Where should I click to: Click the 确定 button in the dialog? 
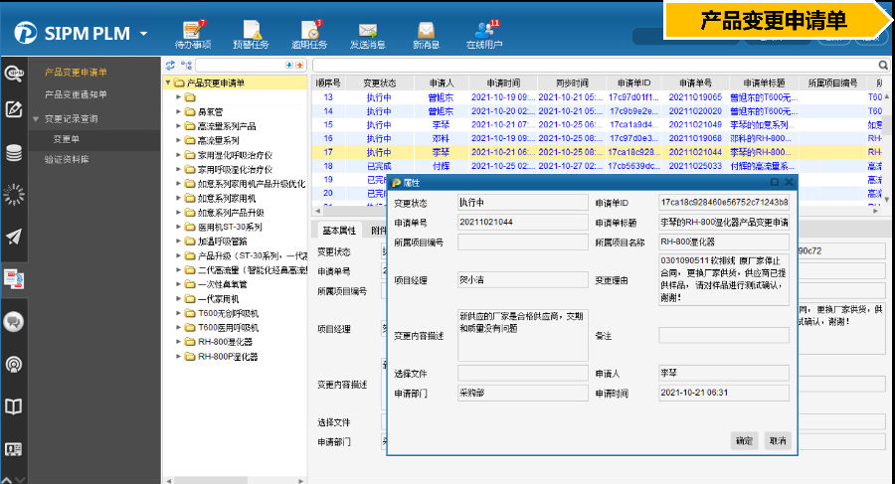point(744,440)
